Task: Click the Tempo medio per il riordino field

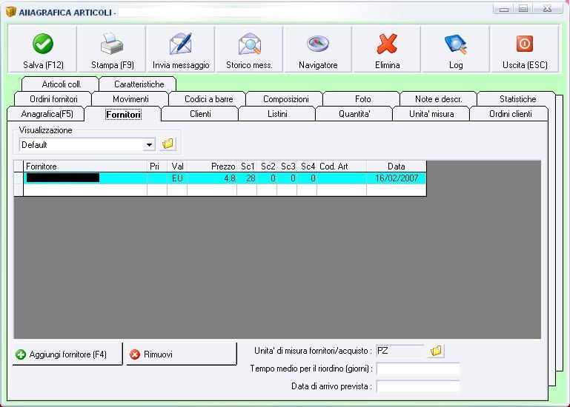Action: (x=418, y=369)
